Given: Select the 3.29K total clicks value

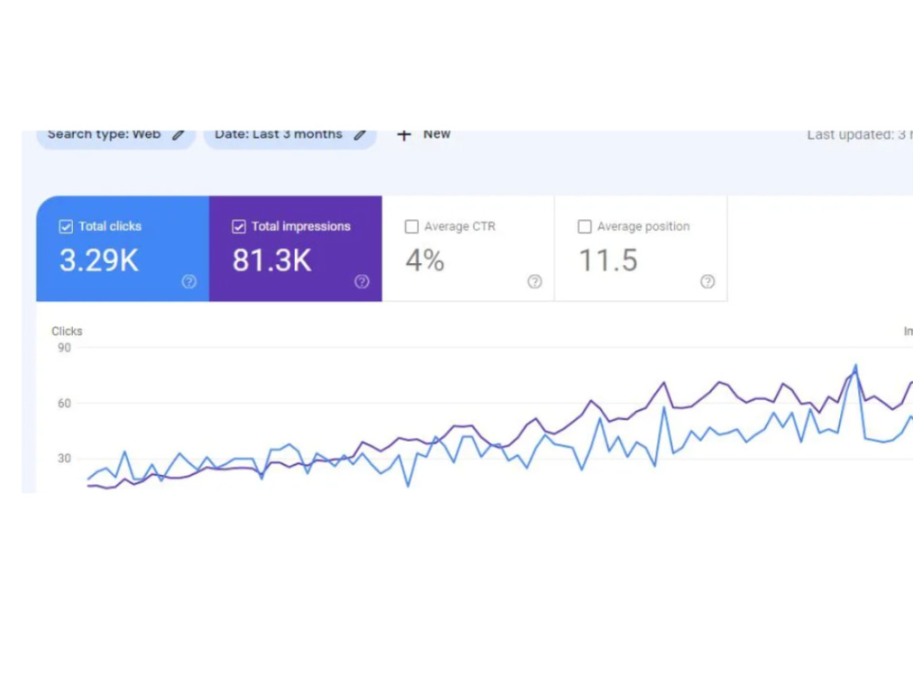Looking at the screenshot, I should [x=99, y=260].
